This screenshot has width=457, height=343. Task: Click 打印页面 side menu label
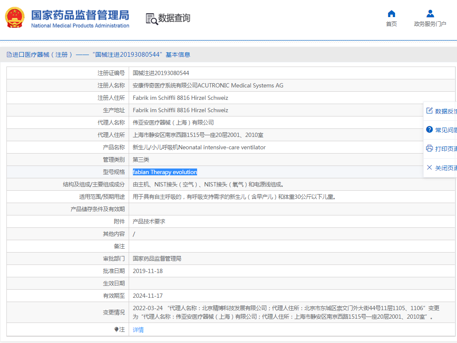click(446, 148)
